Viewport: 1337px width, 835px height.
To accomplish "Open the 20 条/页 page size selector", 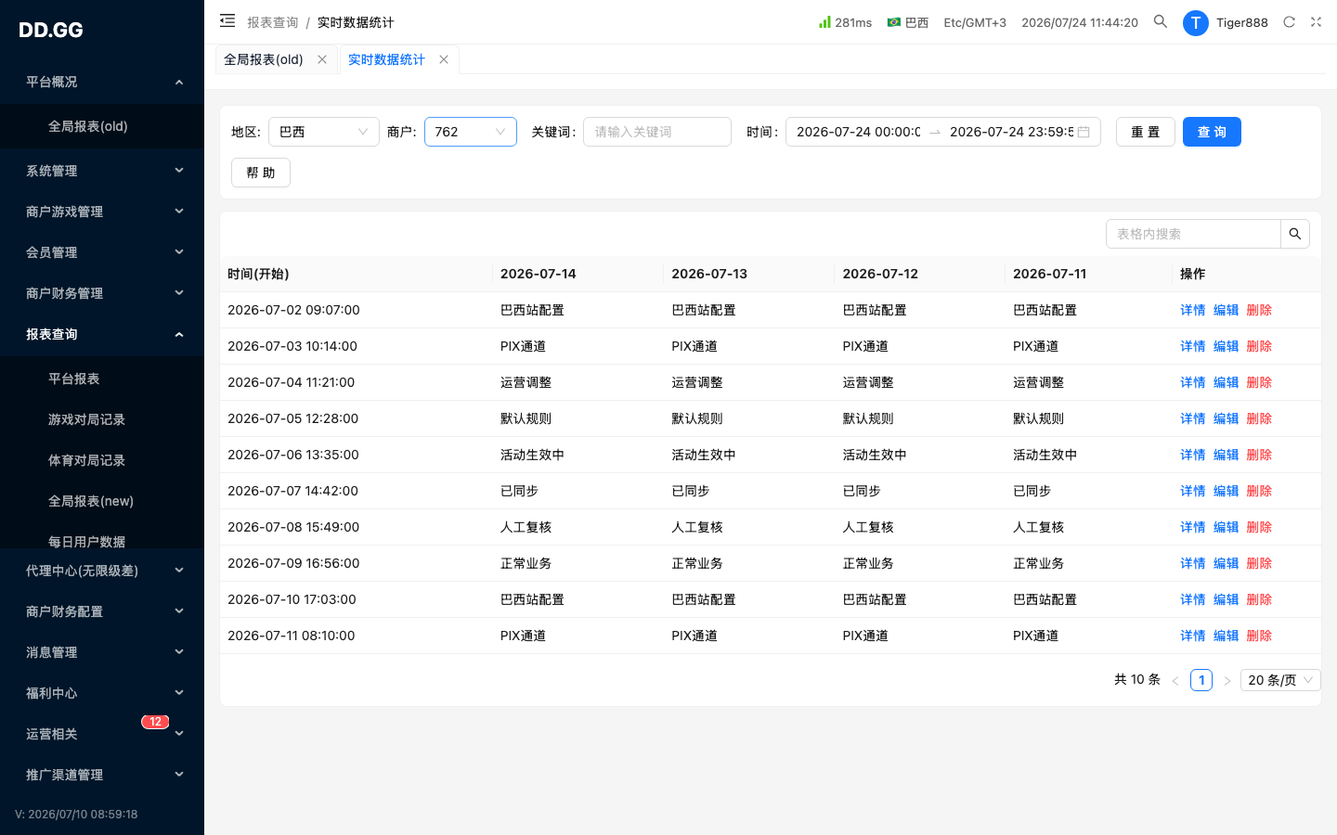I will (1280, 680).
